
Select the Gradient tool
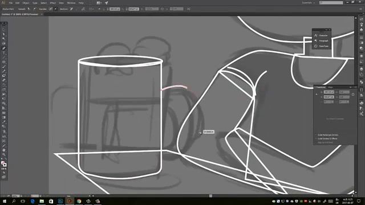pyautogui.click(x=4, y=117)
